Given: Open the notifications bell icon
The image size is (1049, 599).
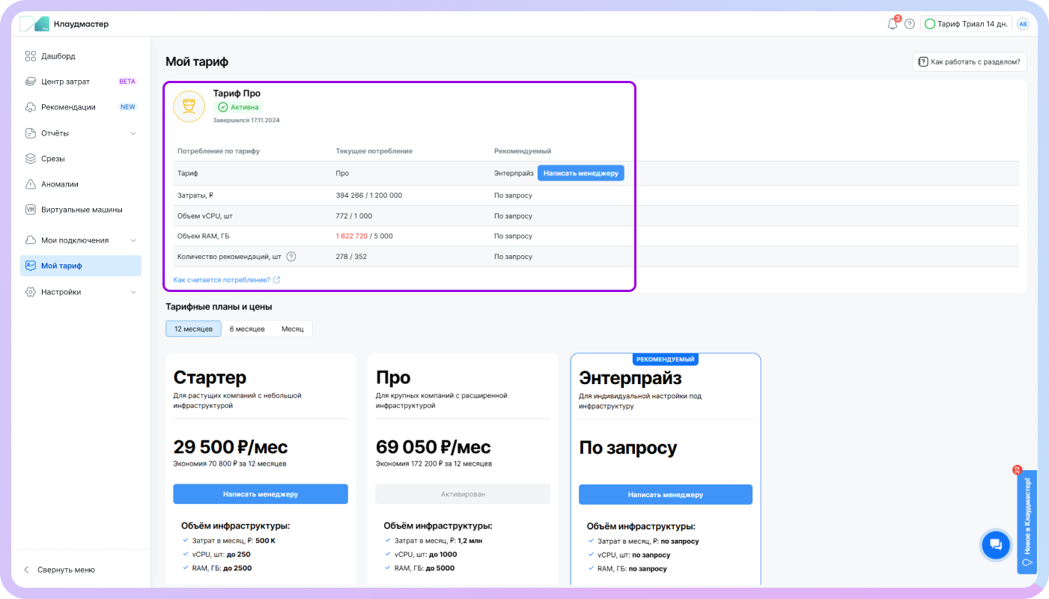Looking at the screenshot, I should click(x=892, y=24).
